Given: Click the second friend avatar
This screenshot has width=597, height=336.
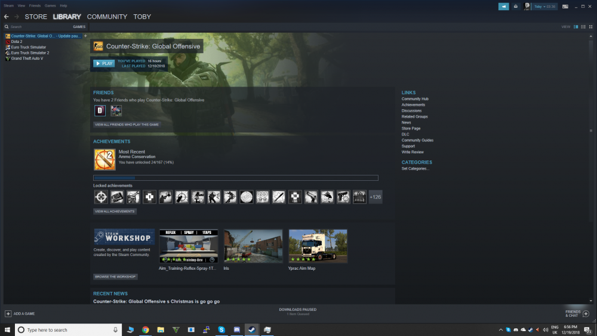Looking at the screenshot, I should pyautogui.click(x=116, y=111).
